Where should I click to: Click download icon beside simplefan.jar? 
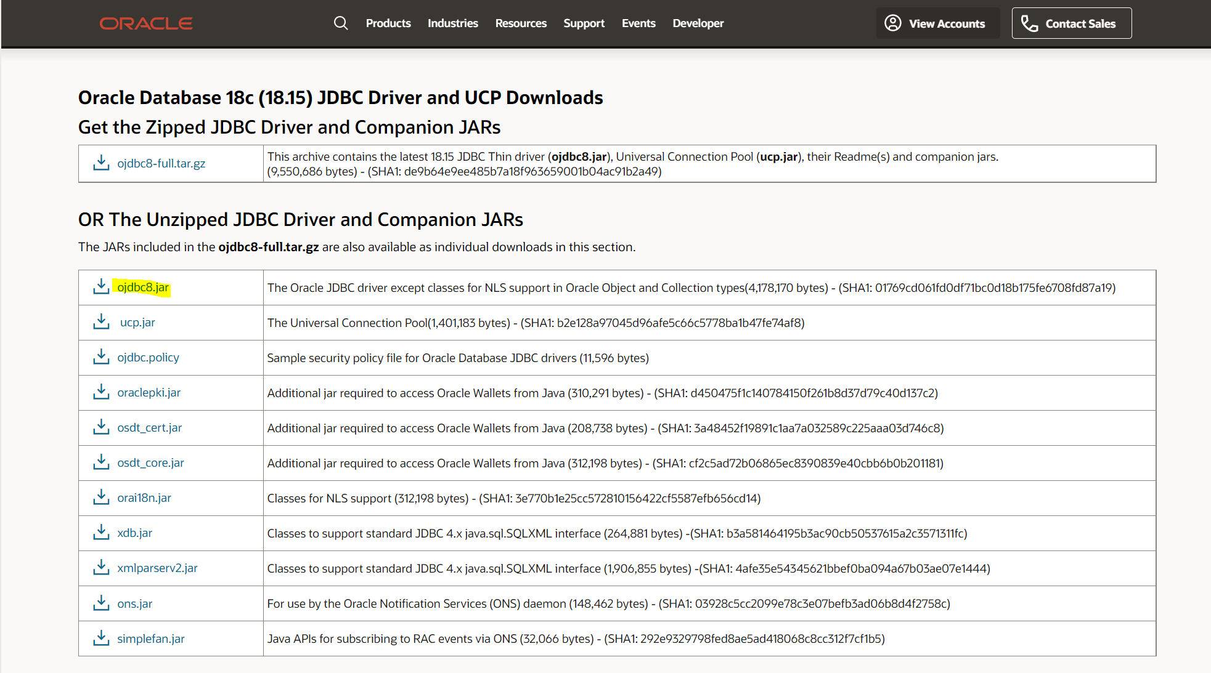click(x=101, y=639)
